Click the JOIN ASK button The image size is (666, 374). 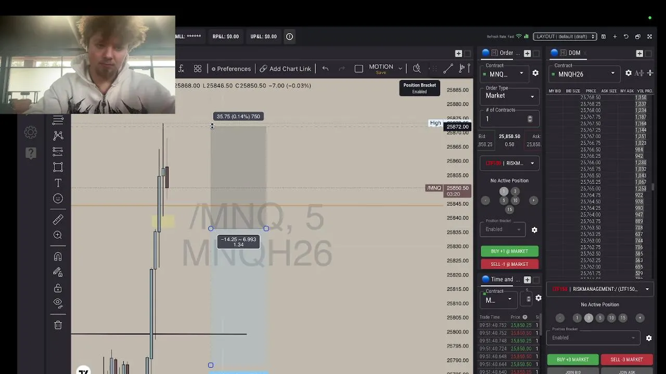[x=626, y=371]
